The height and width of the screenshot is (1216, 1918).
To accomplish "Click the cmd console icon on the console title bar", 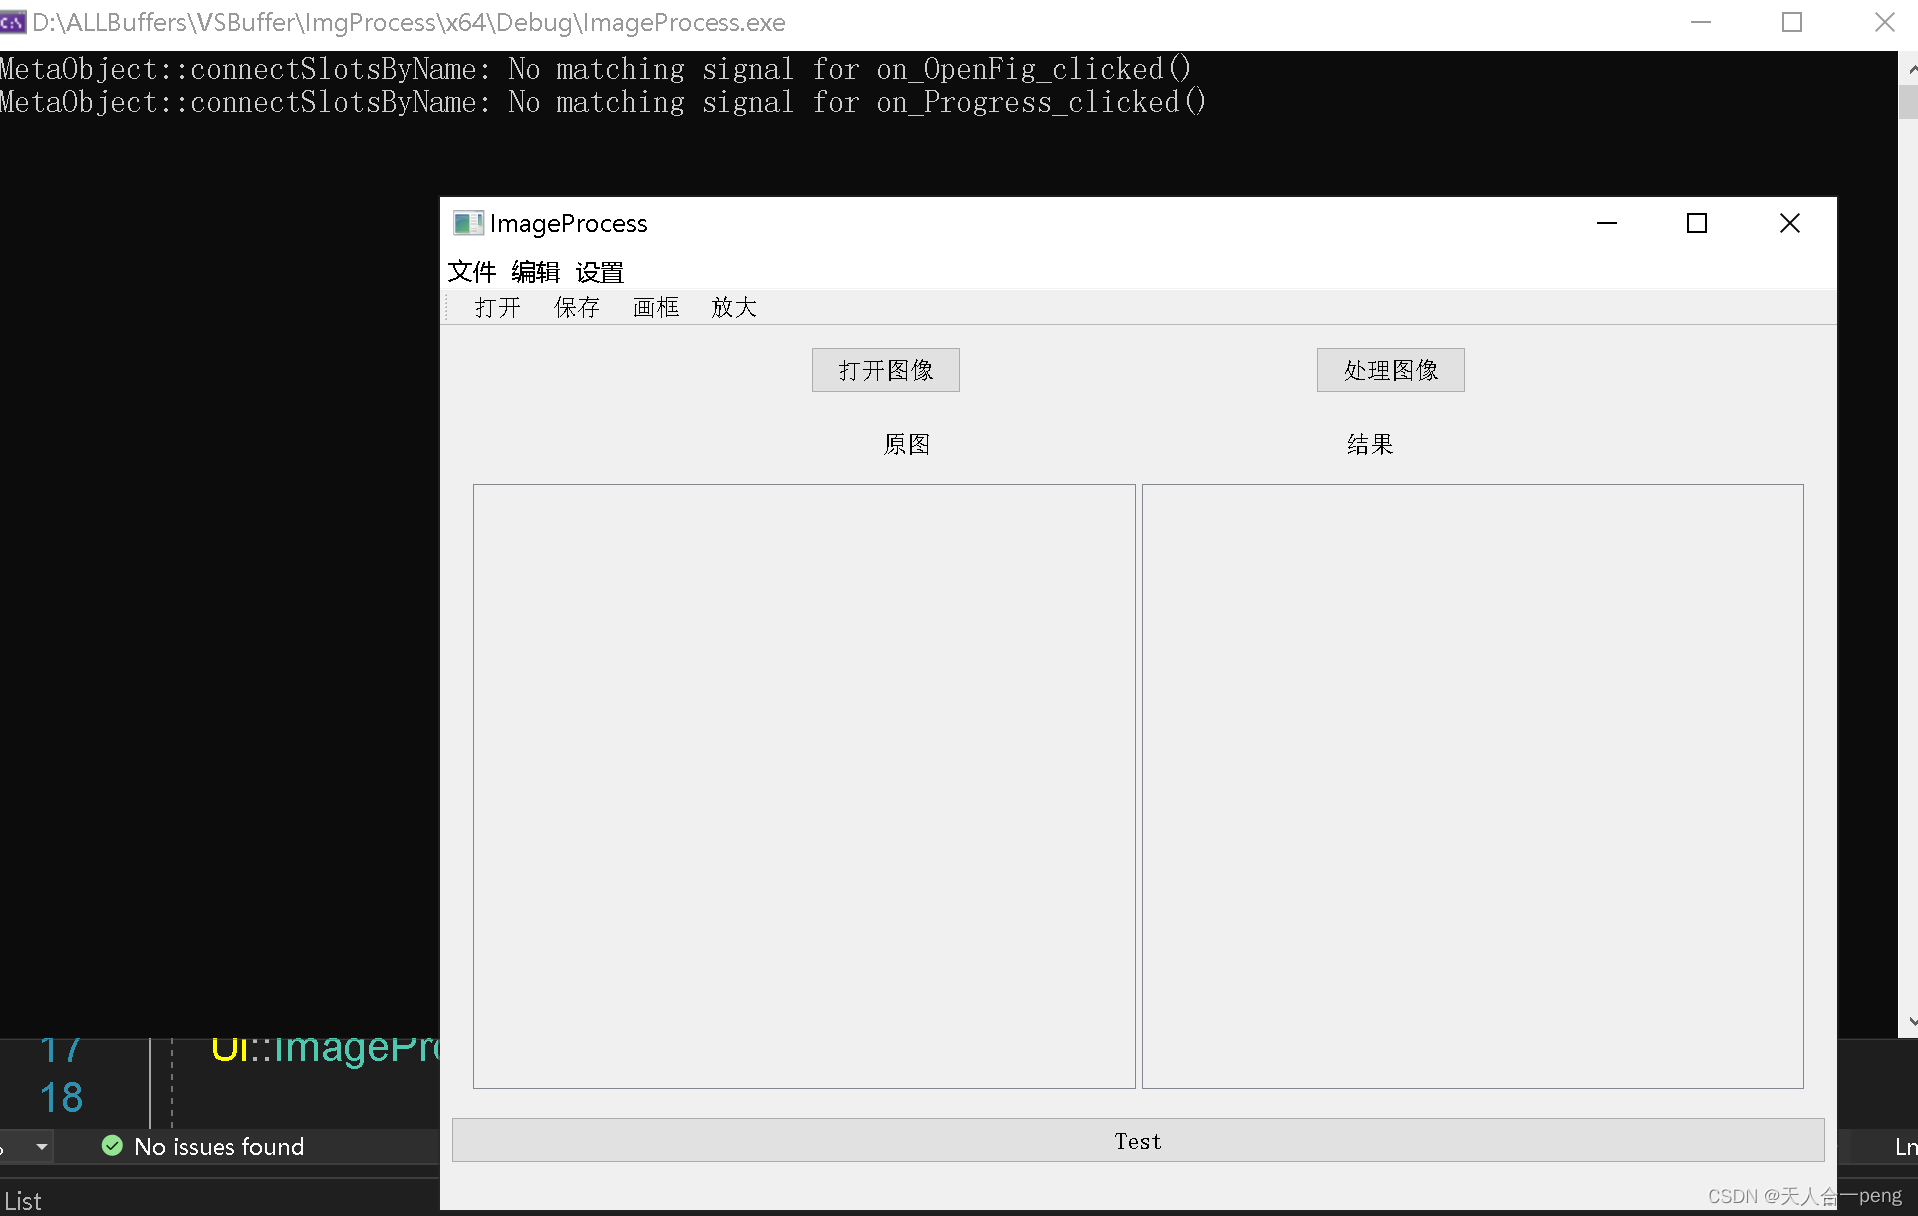I will [13, 21].
